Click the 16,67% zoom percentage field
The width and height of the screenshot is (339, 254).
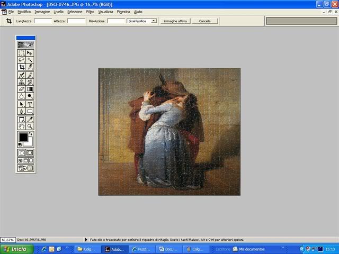8,240
